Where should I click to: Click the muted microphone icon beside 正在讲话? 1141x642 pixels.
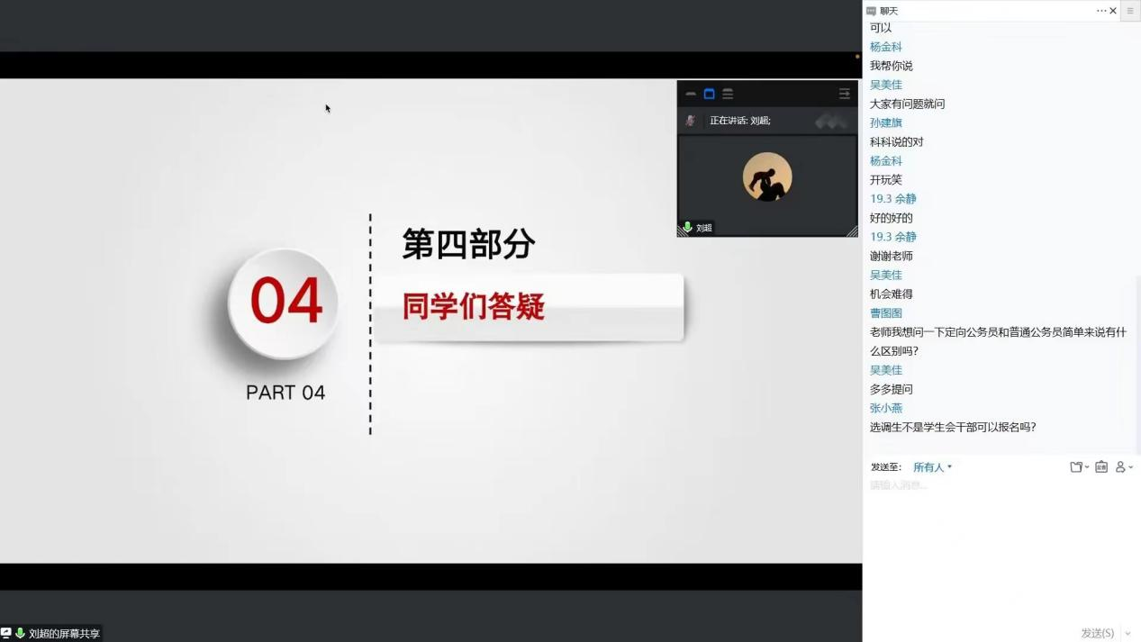pyautogui.click(x=691, y=121)
